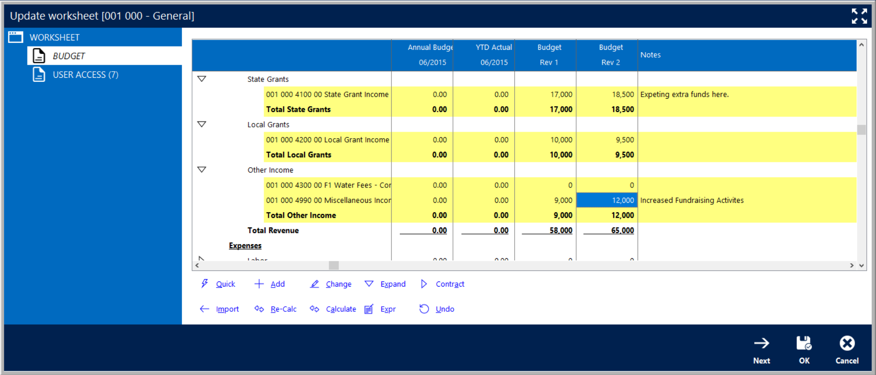Select the Budget page in sidebar
Viewport: 876px width, 375px height.
click(69, 56)
